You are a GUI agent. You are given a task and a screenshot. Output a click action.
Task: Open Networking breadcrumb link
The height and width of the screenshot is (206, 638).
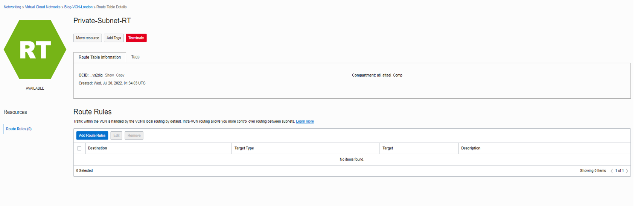pos(12,7)
